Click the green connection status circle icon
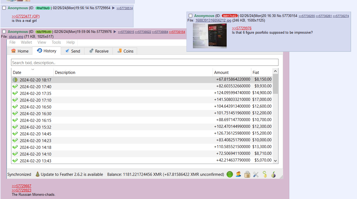357x199 pixels. click(230, 174)
